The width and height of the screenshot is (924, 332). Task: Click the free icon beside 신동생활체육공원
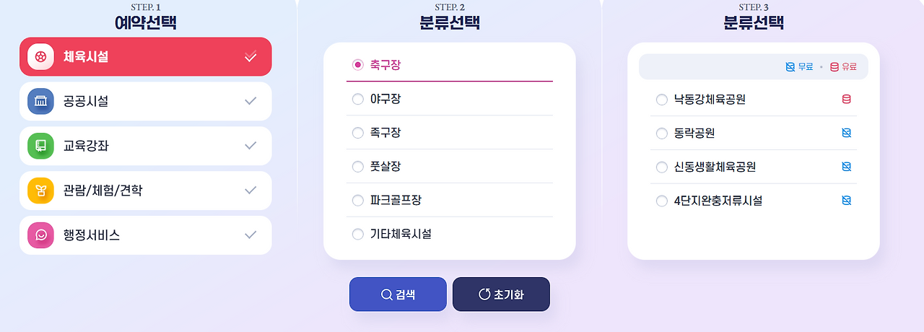tap(846, 167)
